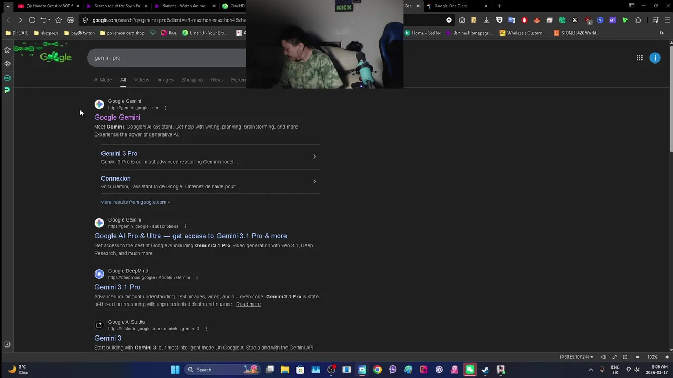Open Google AI Pro & Ultra result
Viewport: 673px width, 378px height.
pos(190,236)
